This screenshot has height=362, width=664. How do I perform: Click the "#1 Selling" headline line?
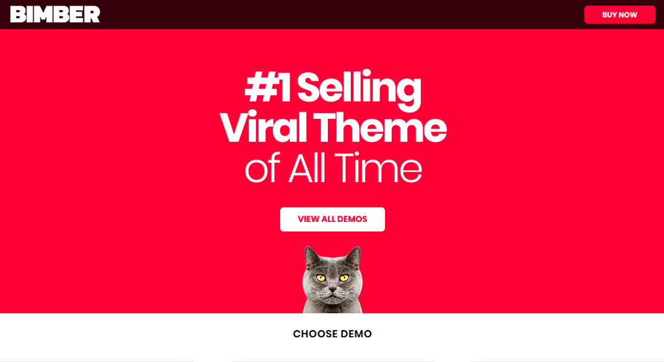click(x=333, y=88)
